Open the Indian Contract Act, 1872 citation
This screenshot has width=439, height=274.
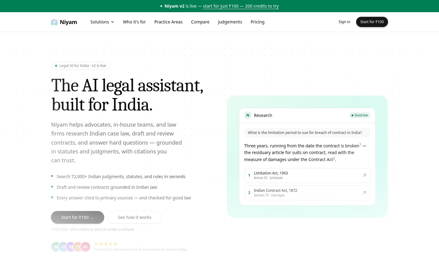coord(307,193)
